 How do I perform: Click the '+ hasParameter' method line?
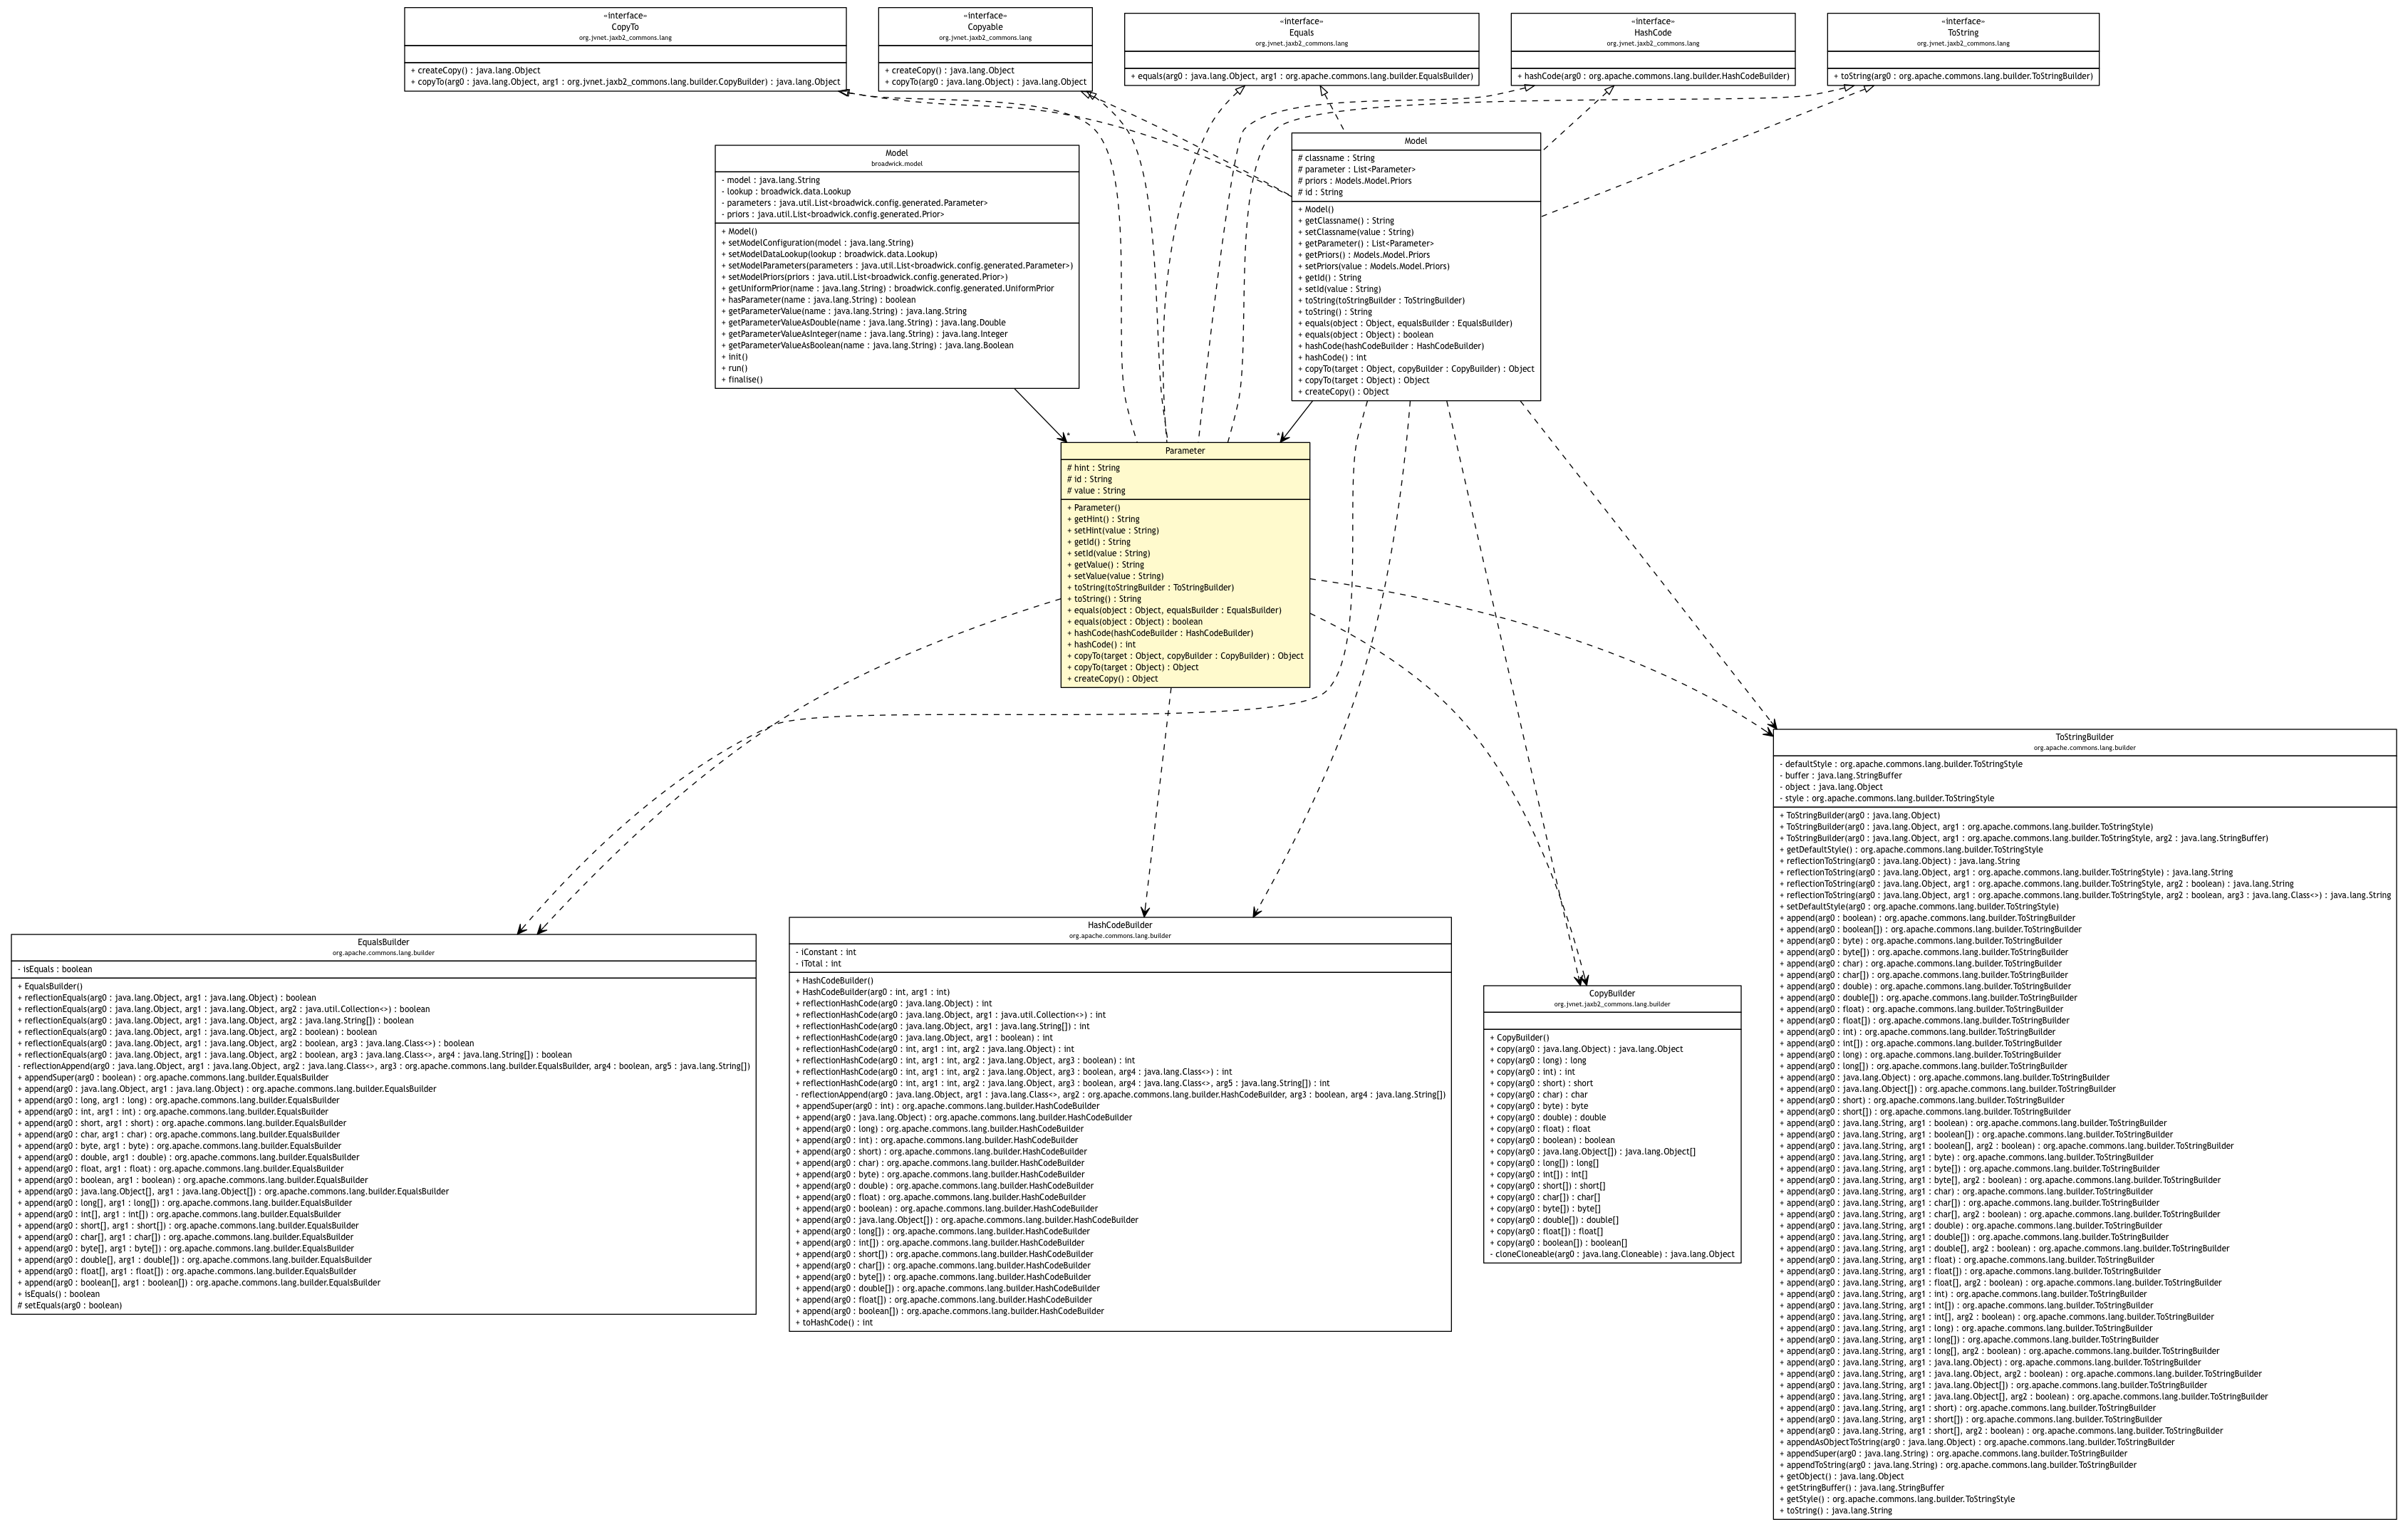click(818, 300)
